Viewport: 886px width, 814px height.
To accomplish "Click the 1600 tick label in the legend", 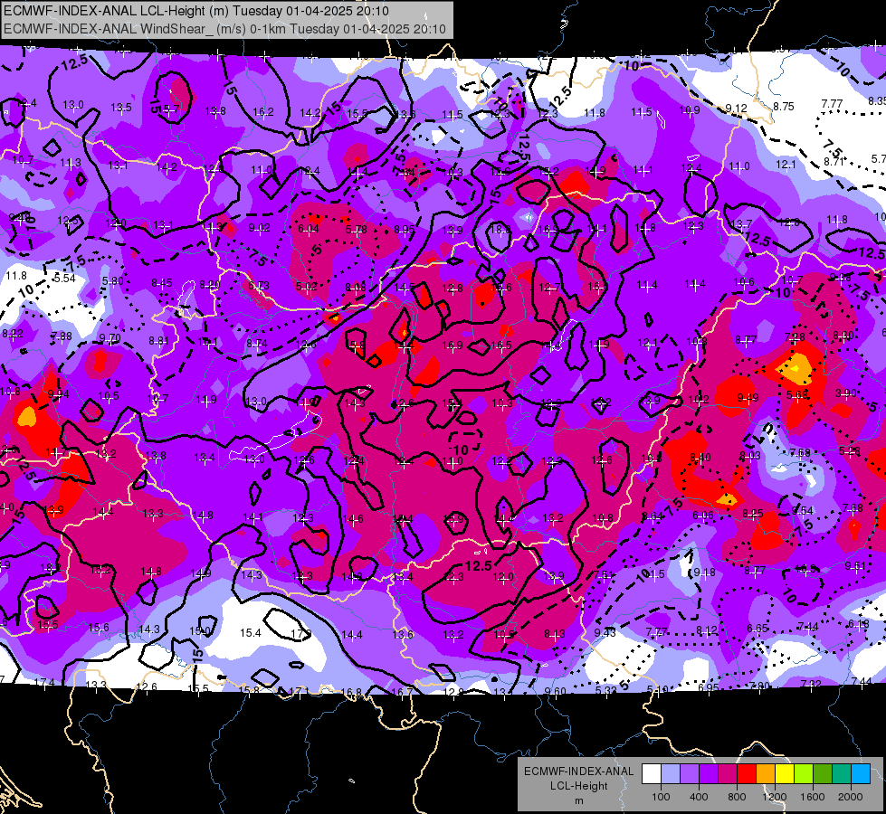I will click(813, 797).
